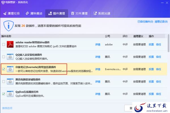
Task: Close the 电脑管家 window
Action: 167,3
